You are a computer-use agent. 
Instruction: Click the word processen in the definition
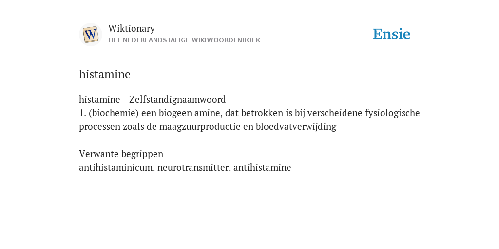click(x=99, y=127)
